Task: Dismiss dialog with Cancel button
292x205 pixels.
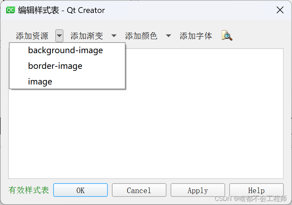Action: coord(139,190)
